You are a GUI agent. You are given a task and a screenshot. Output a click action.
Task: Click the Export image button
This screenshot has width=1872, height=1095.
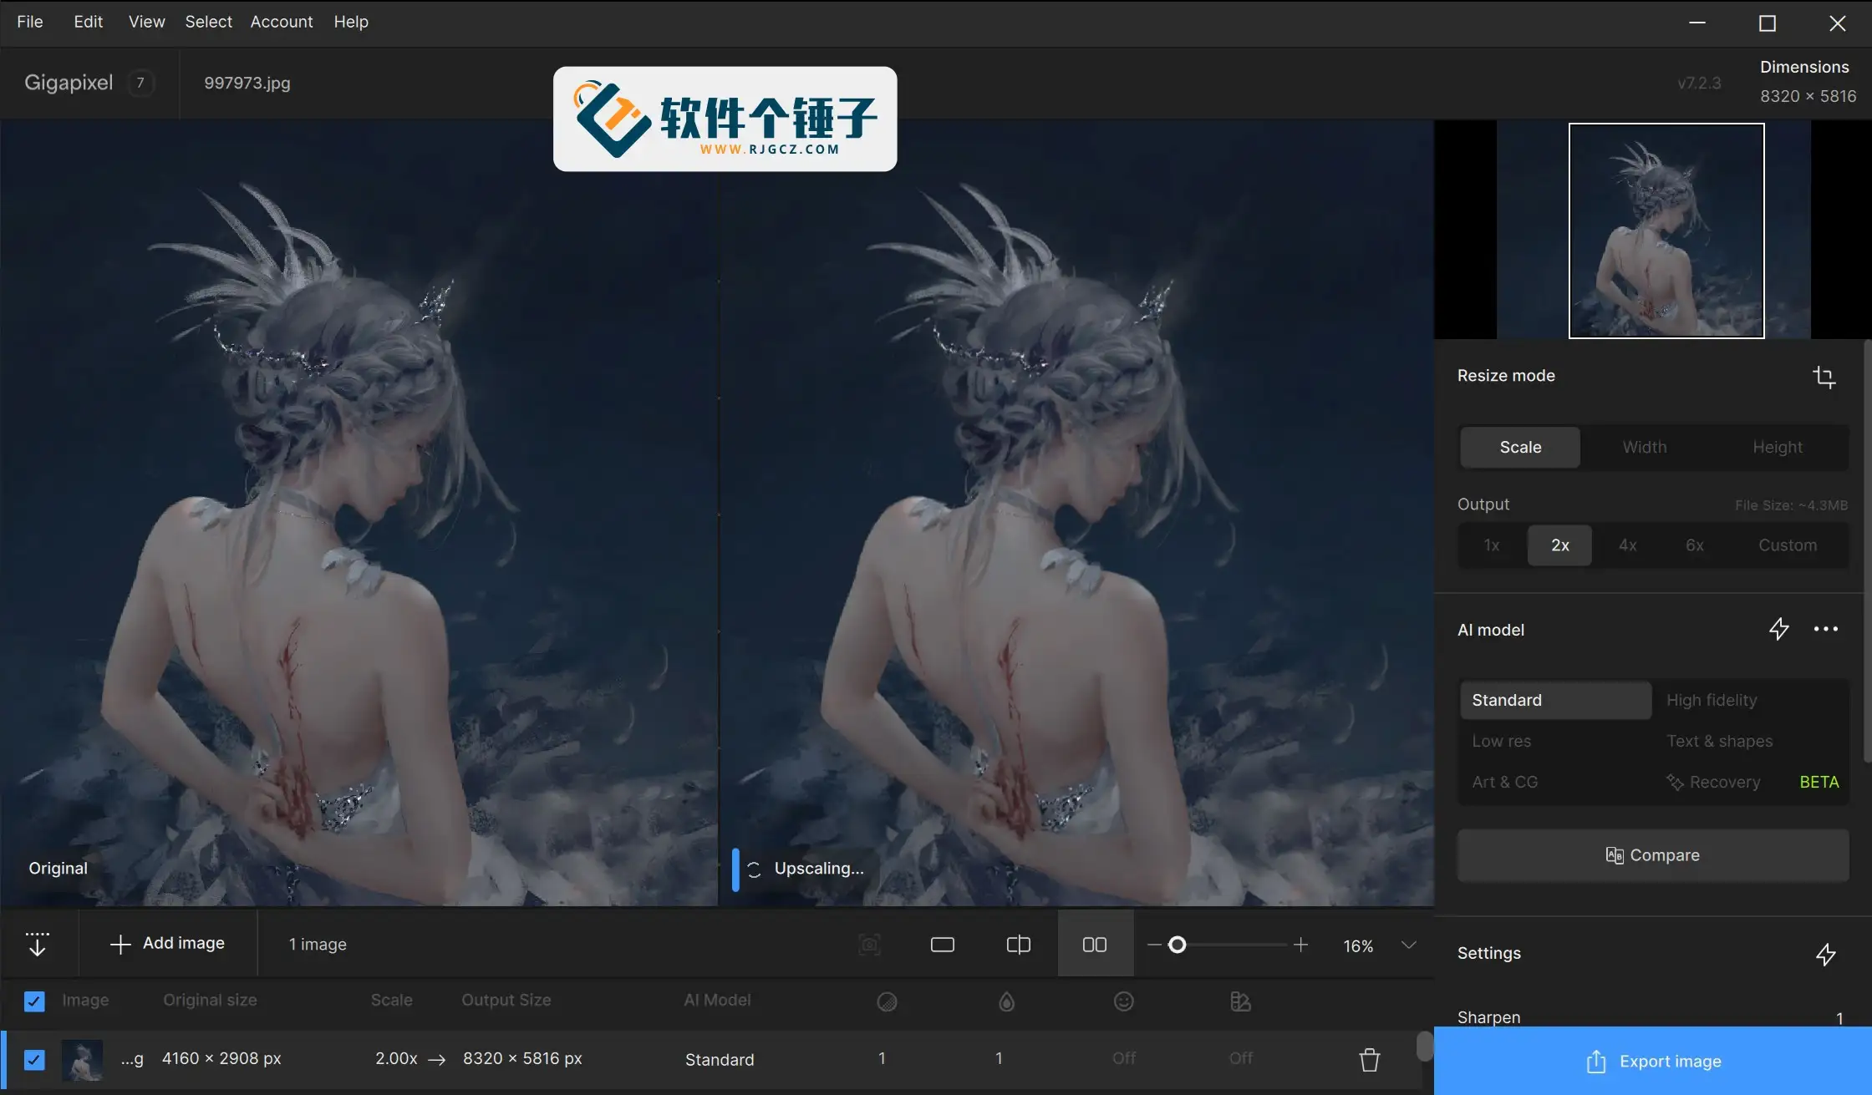pyautogui.click(x=1653, y=1061)
